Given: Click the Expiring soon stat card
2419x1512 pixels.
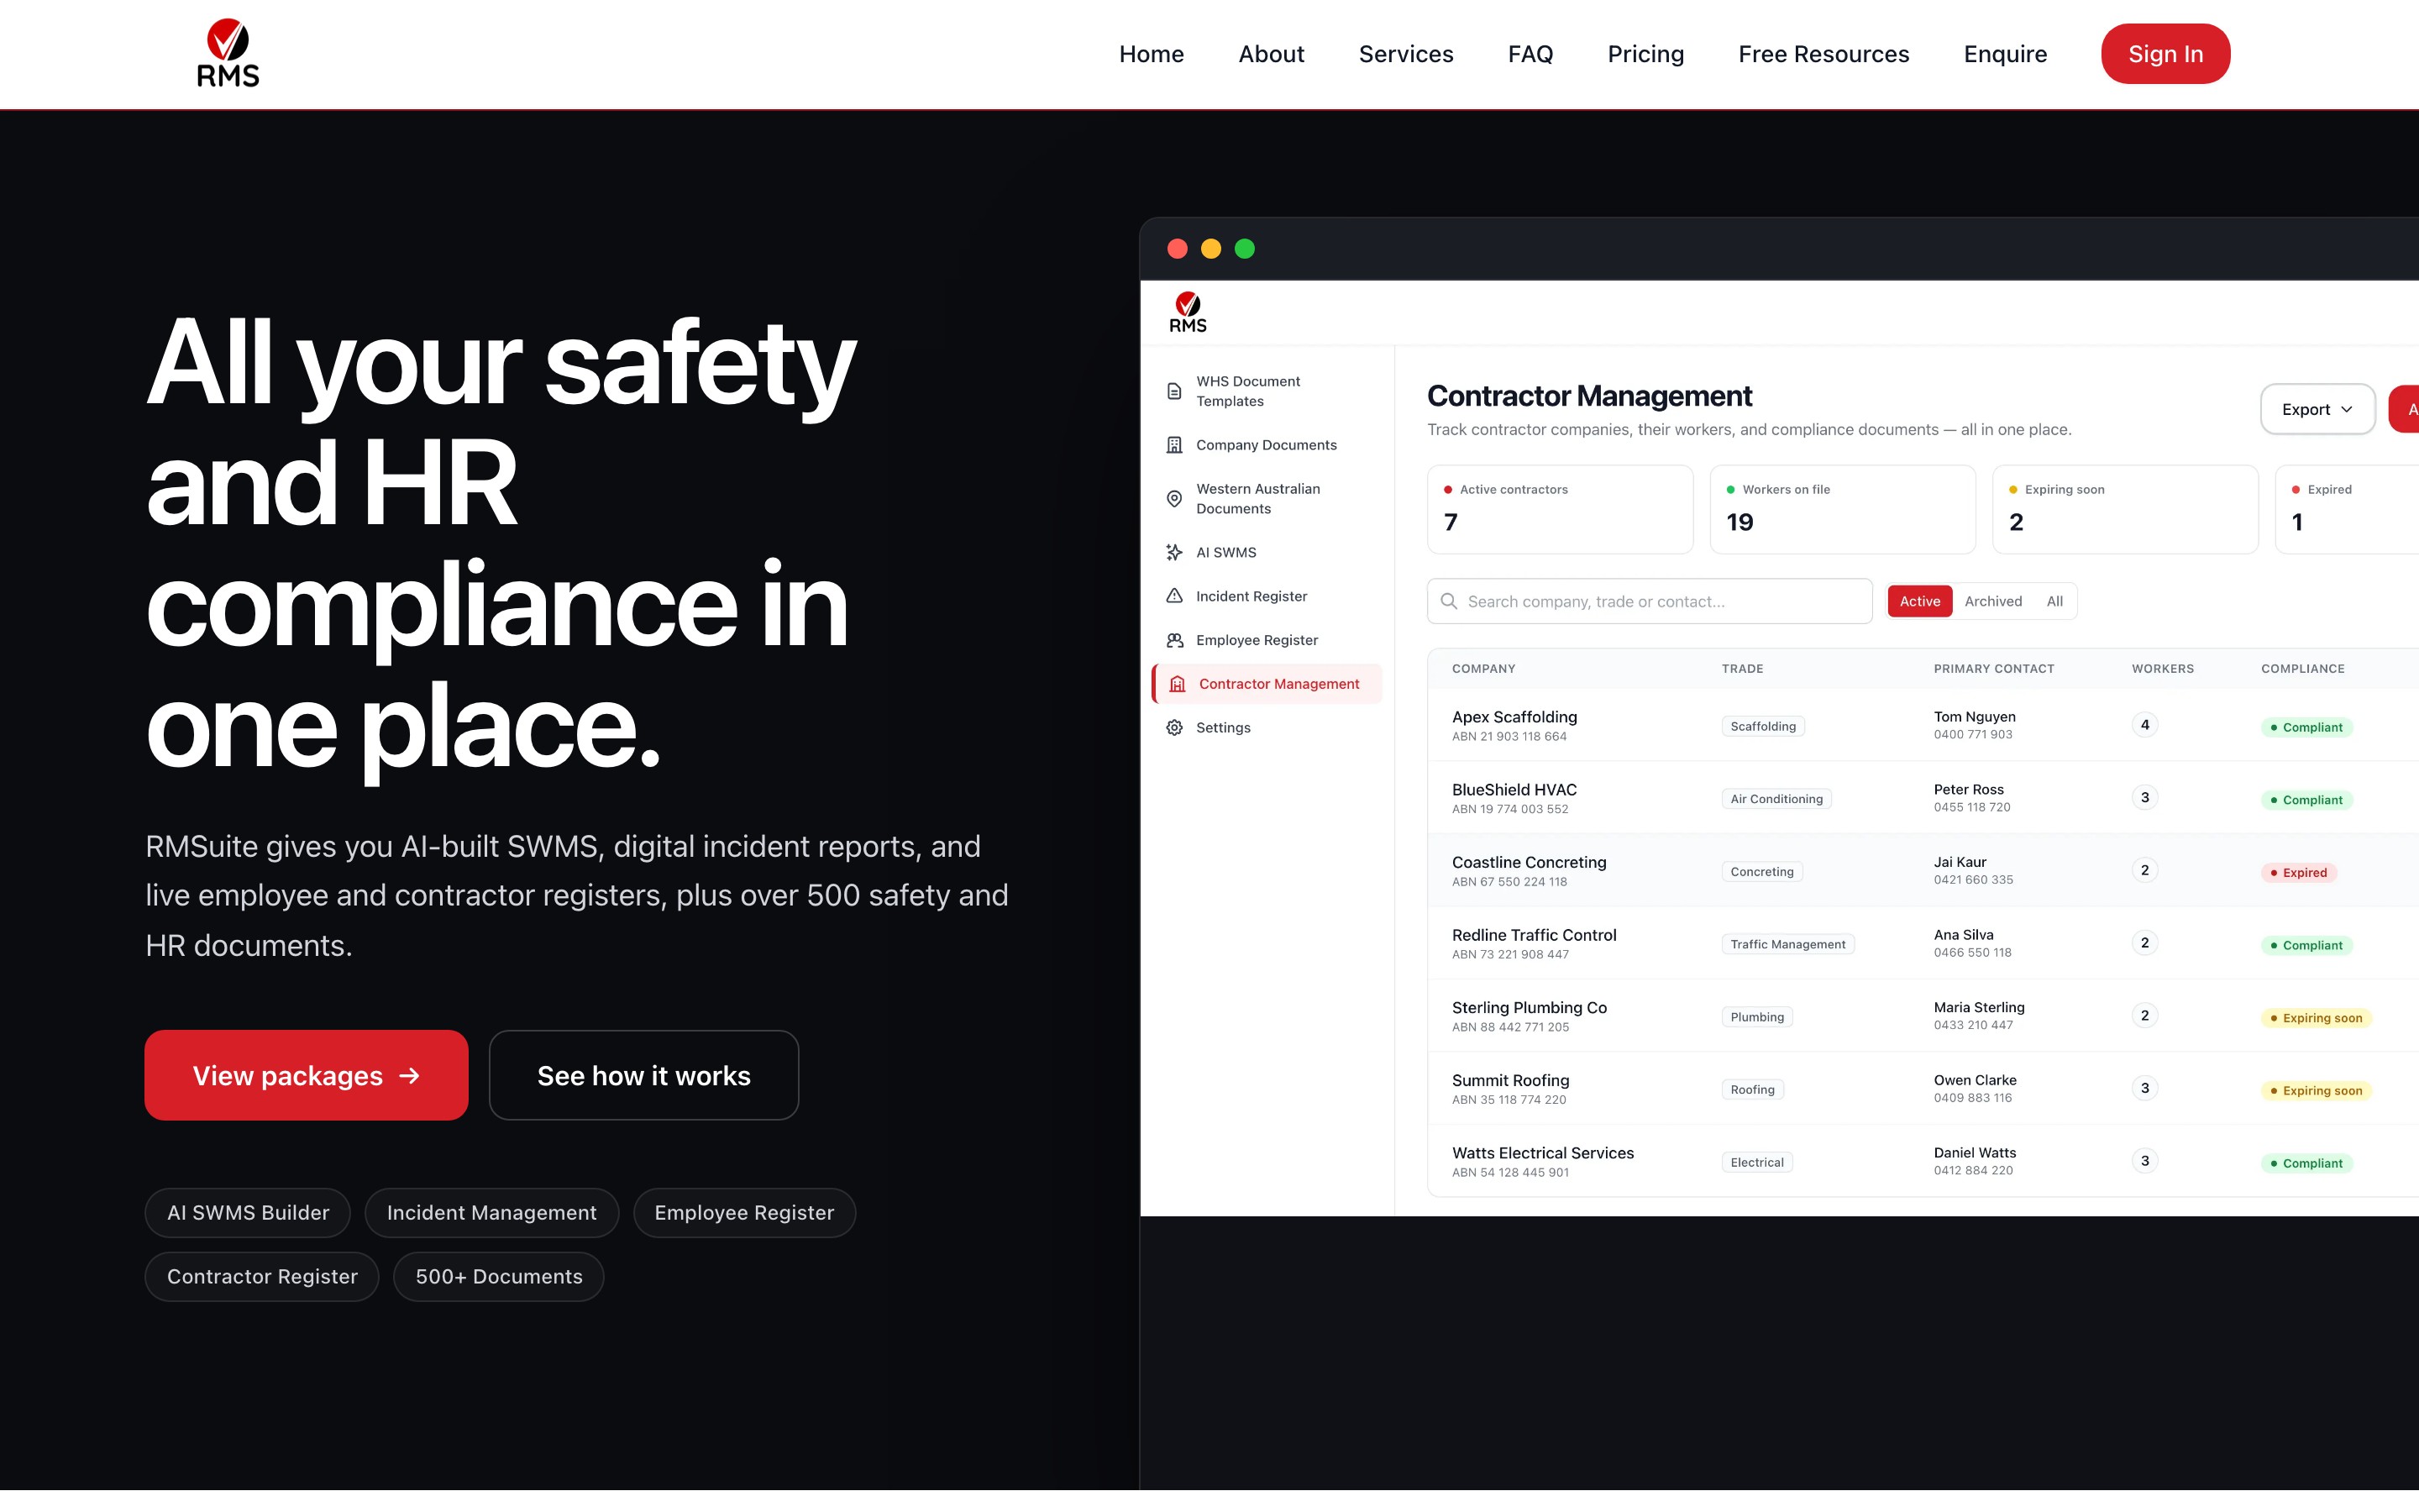Looking at the screenshot, I should pos(2125,509).
